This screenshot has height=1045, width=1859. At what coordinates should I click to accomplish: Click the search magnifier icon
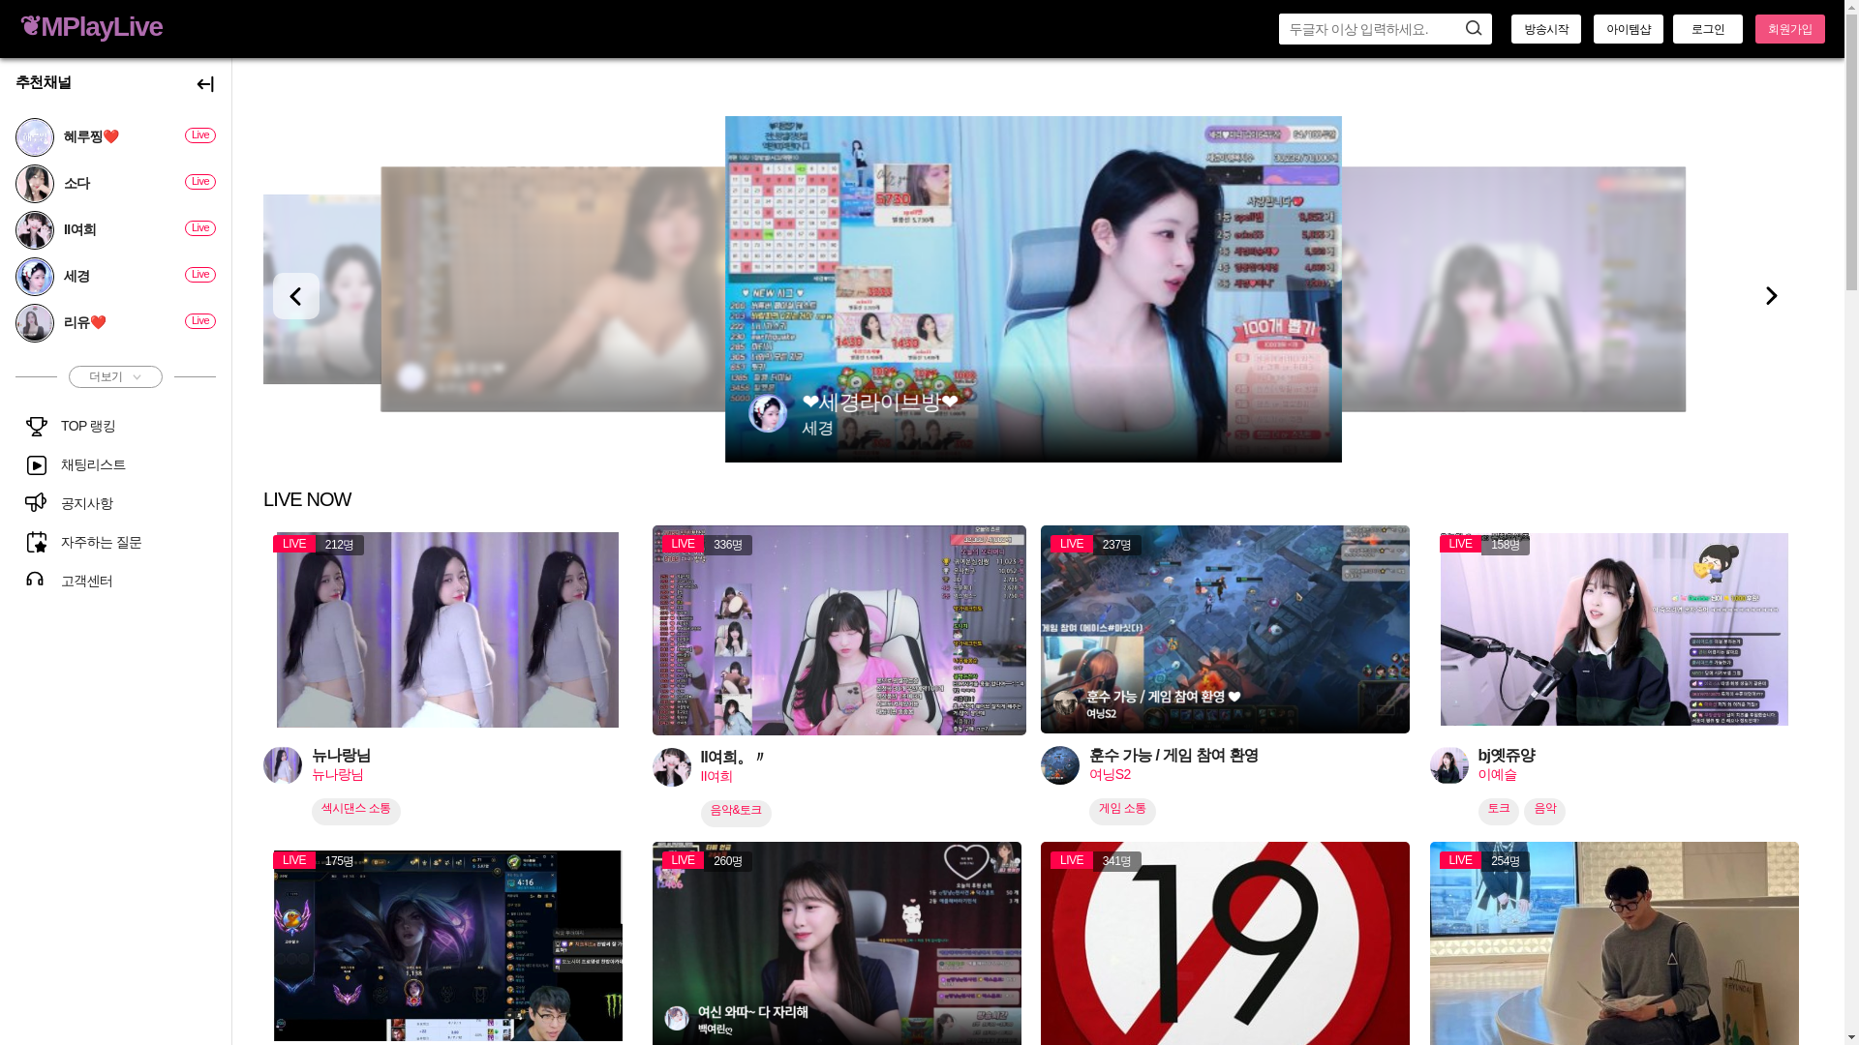click(x=1473, y=28)
